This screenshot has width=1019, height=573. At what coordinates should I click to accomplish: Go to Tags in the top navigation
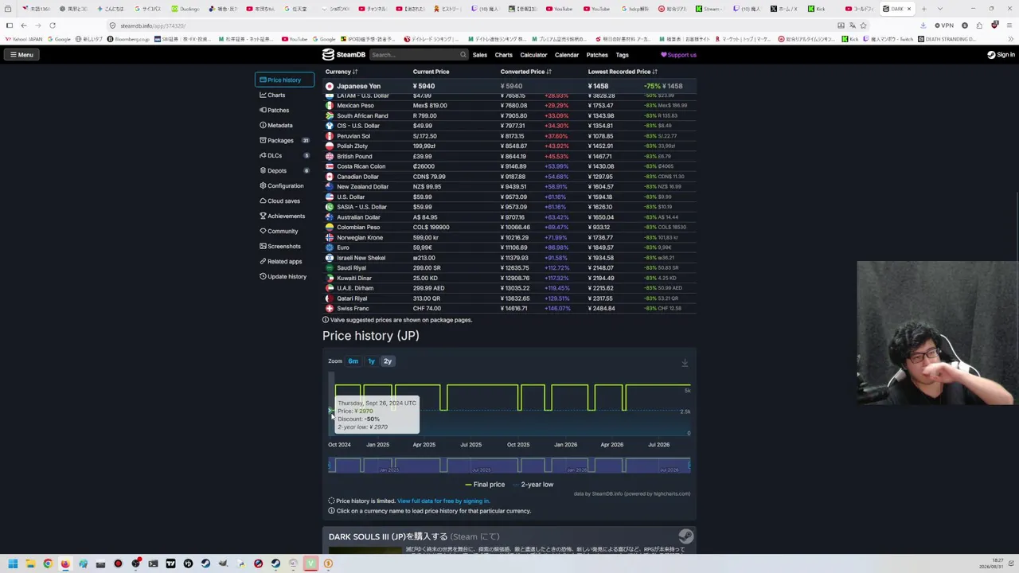pyautogui.click(x=623, y=55)
